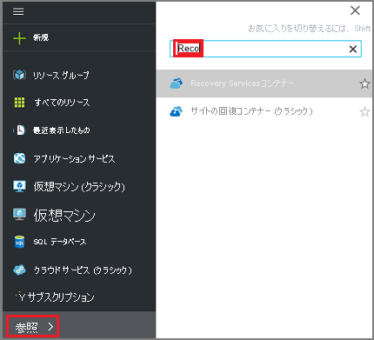Image resolution: width=374 pixels, height=340 pixels.
Task: Click the 仮想マシン monitor icon
Action: [x=19, y=214]
